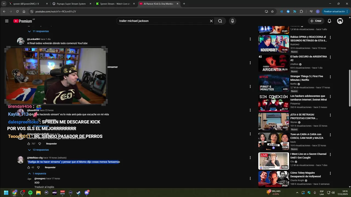The width and height of the screenshot is (351, 197).
Task: Open I Went Live on Secret Channel
Action: [273, 161]
